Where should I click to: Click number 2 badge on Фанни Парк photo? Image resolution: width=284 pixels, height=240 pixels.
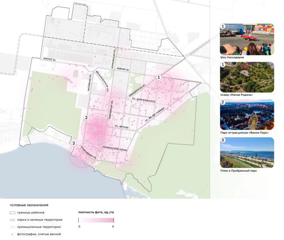click(223, 103)
